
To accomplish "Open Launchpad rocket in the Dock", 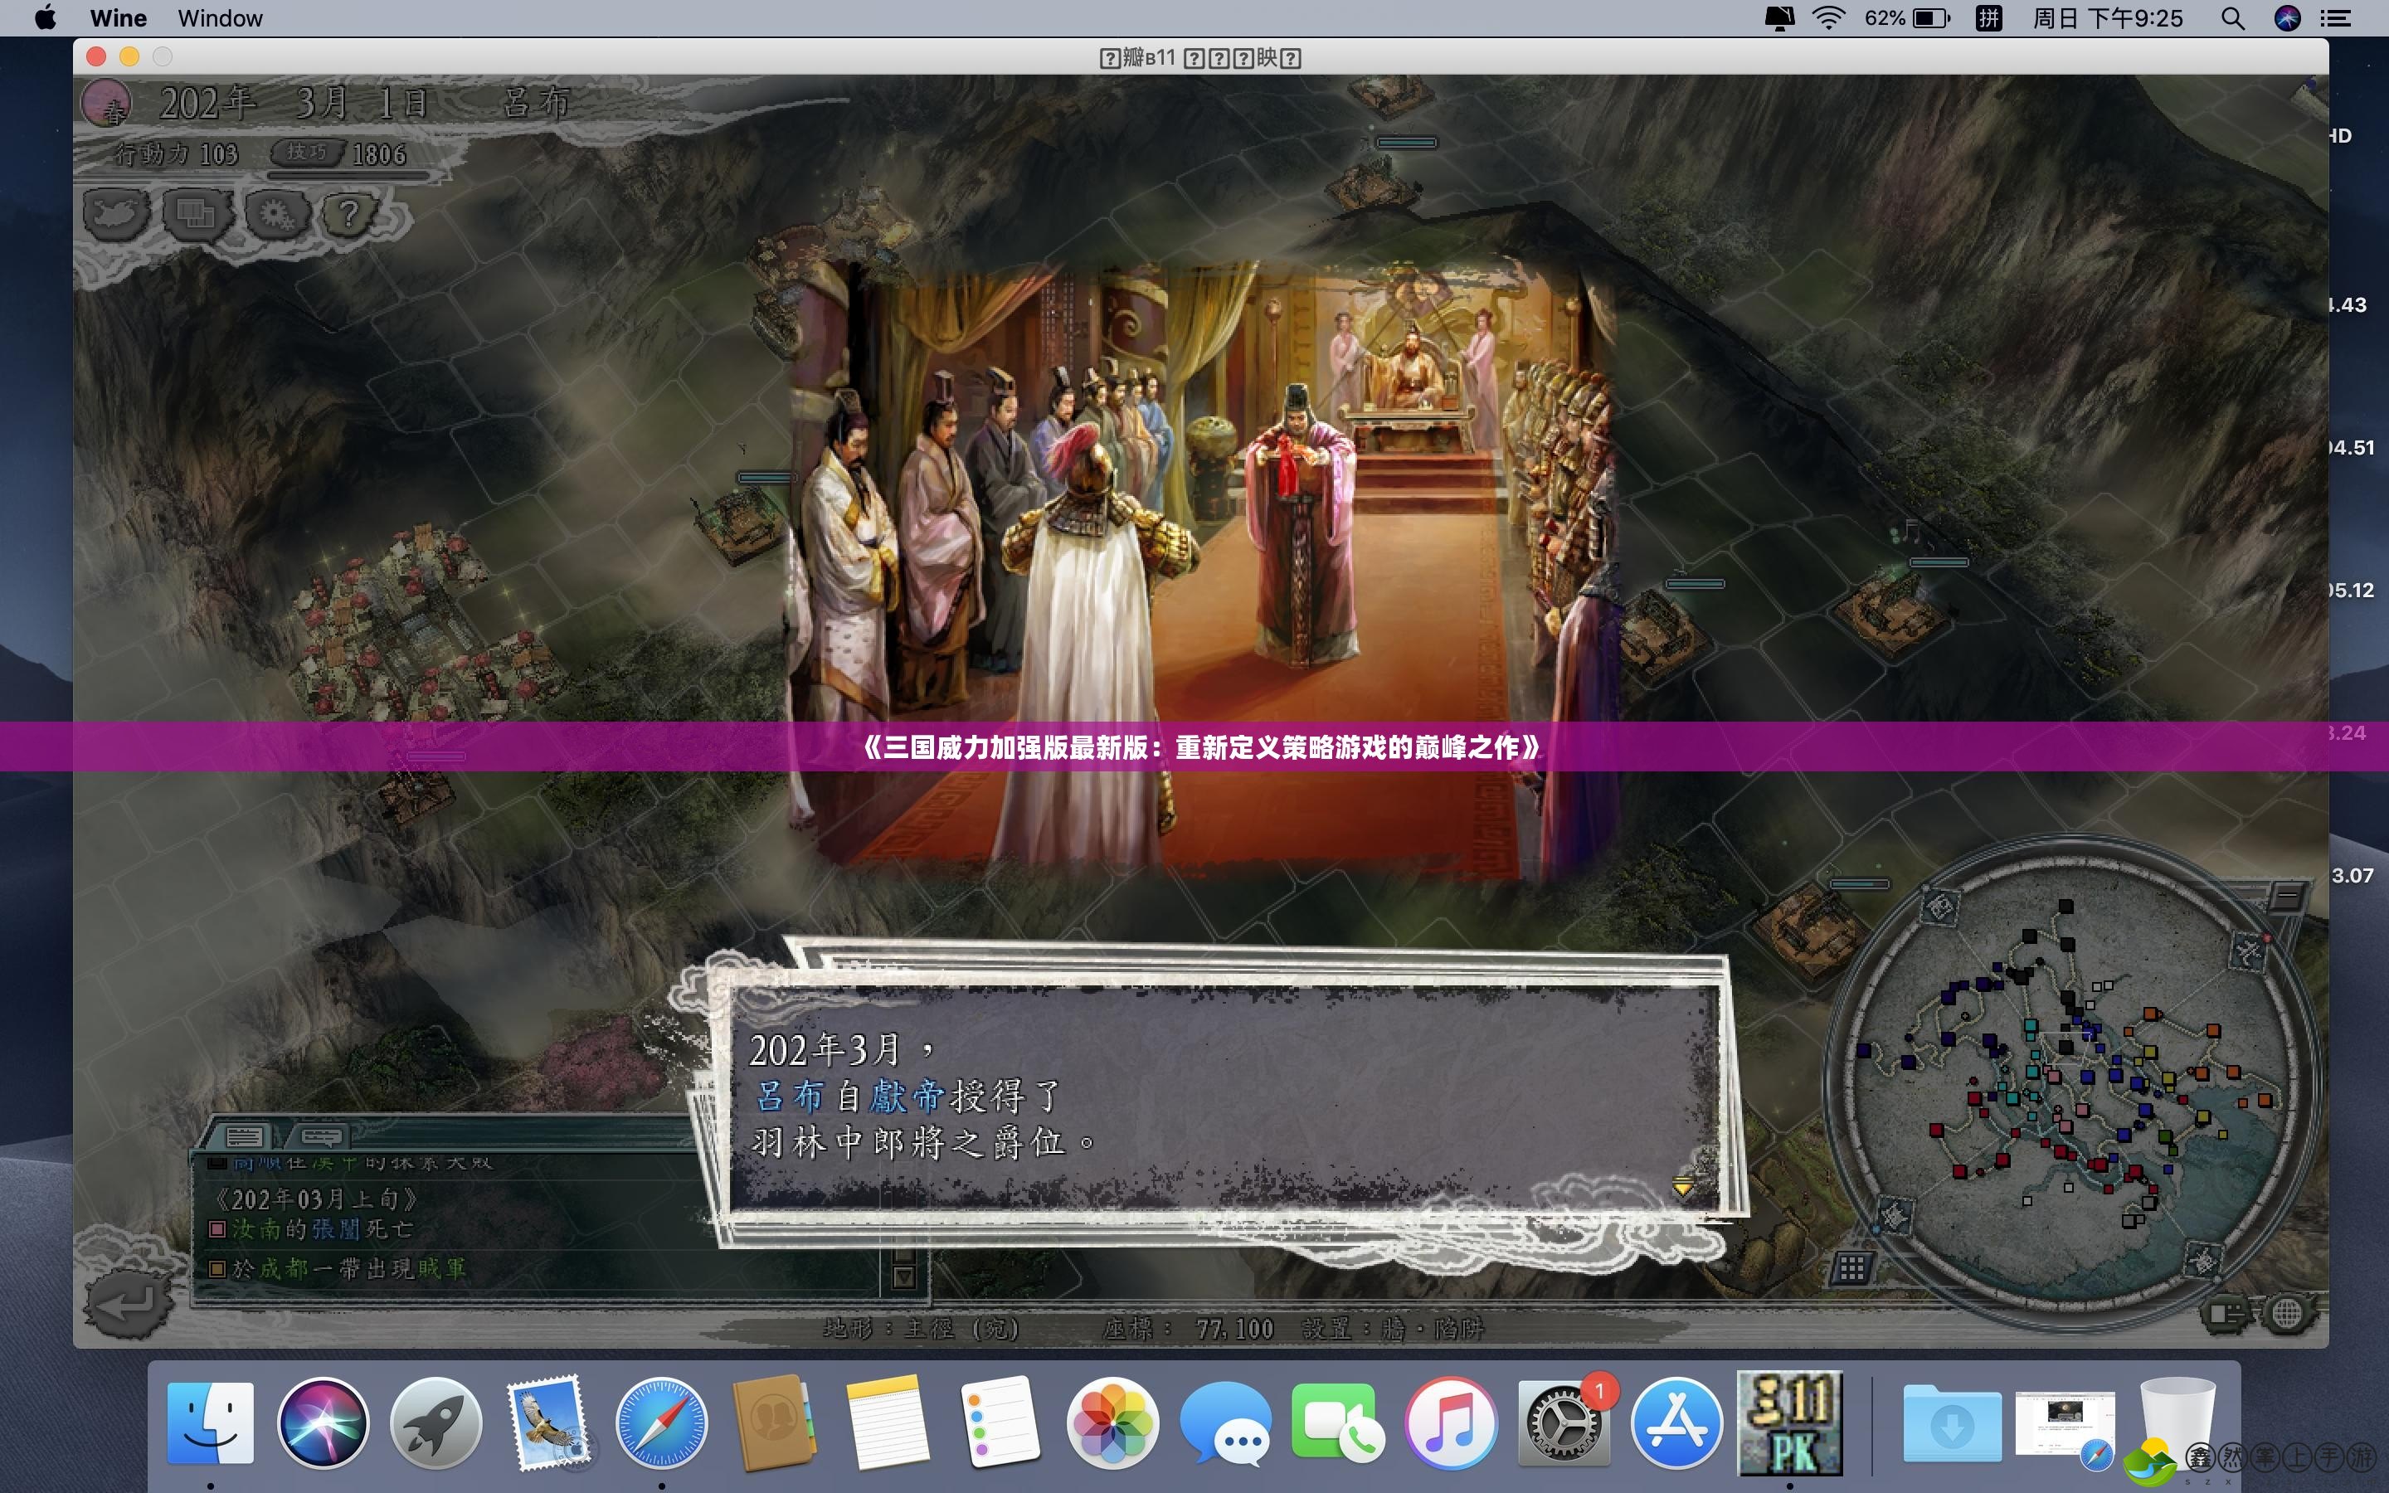I will (435, 1422).
